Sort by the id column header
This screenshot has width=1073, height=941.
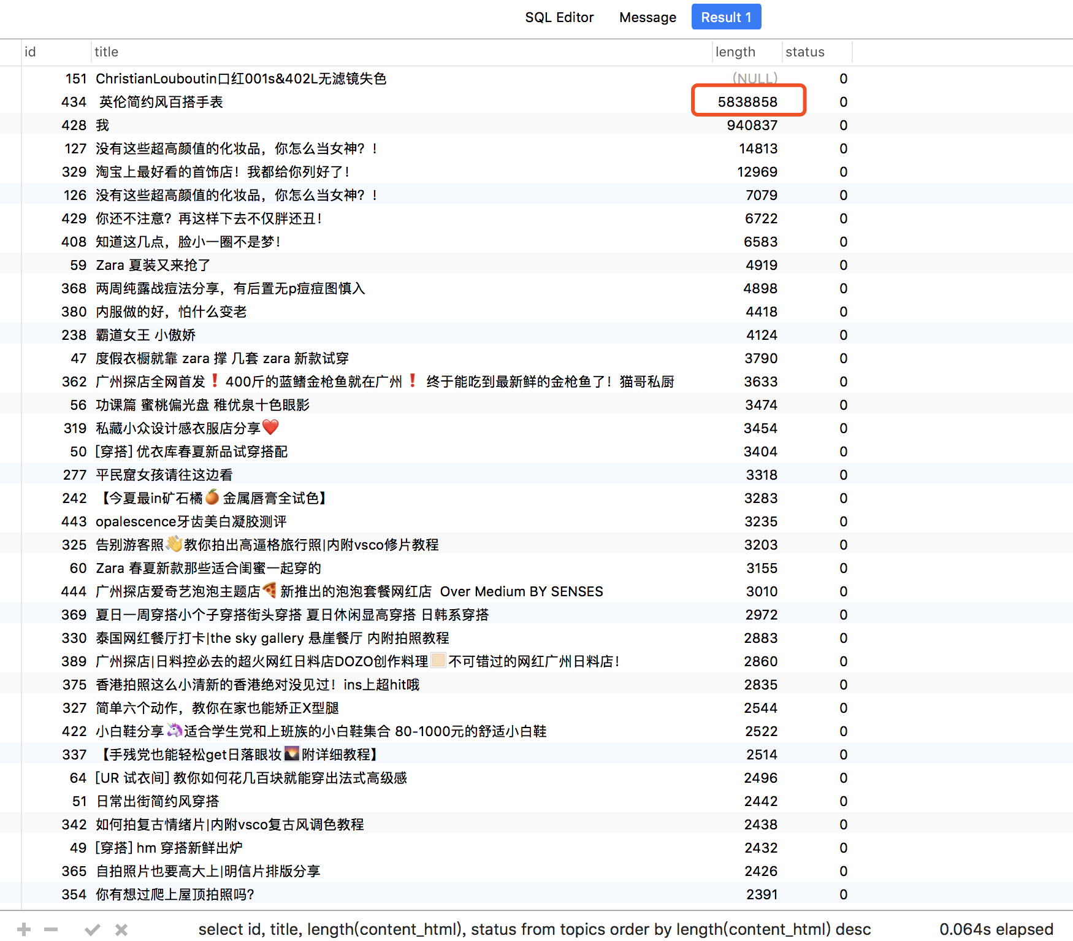coord(31,52)
